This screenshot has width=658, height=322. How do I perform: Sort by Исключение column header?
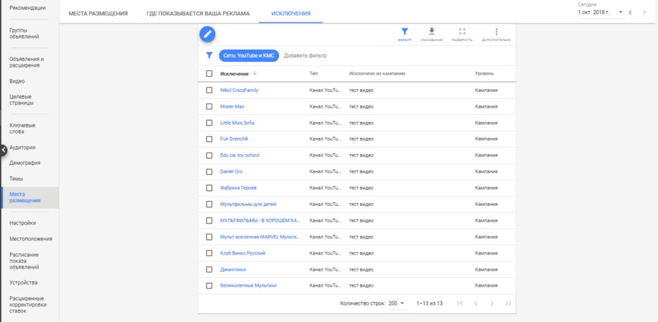[235, 74]
